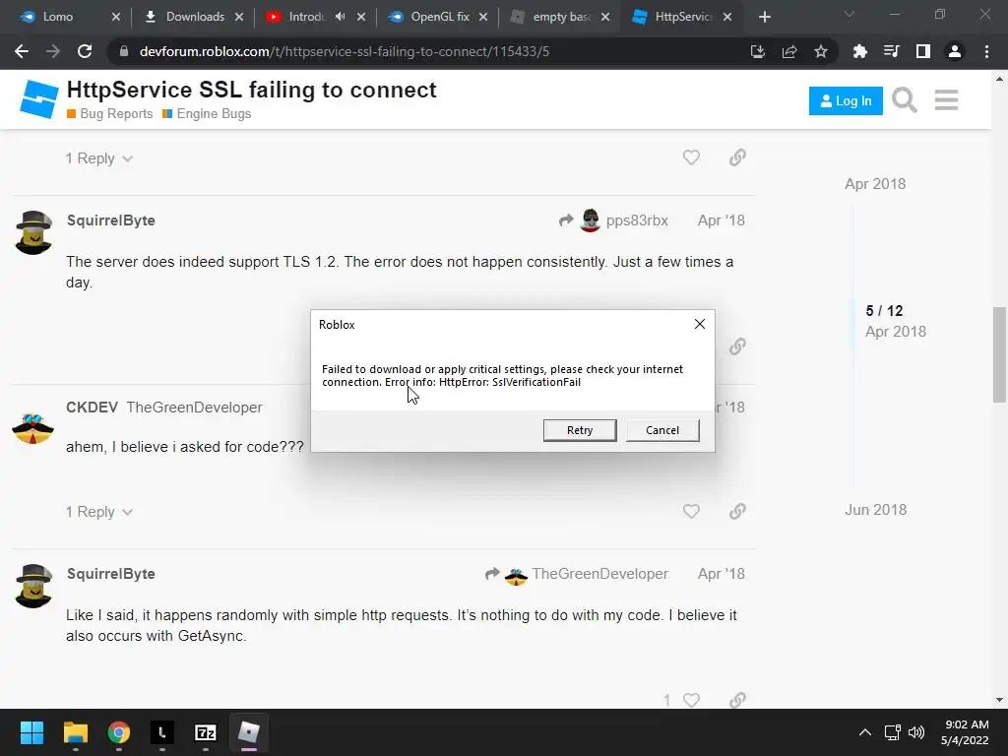Go back to the previous page

(22, 51)
